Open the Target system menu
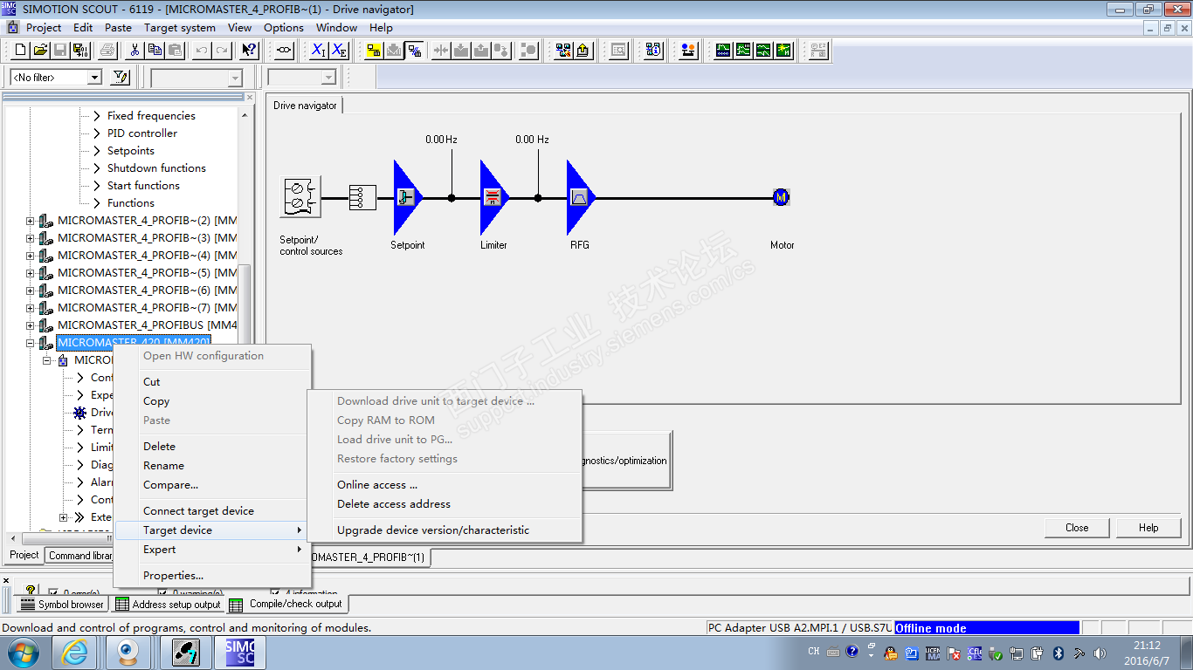This screenshot has width=1193, height=670. pos(180,28)
